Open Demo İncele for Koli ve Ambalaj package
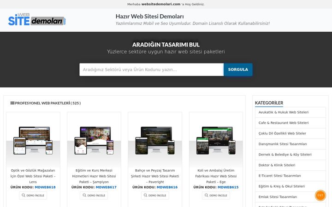Screen dimensions: 332x207 point(216,195)
